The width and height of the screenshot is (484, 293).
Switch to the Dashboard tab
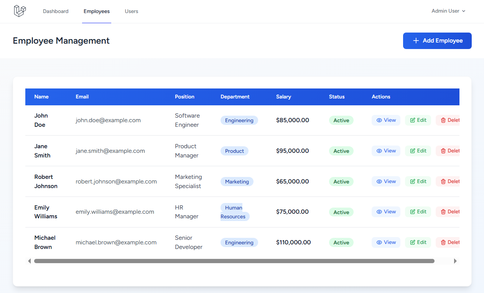tap(56, 11)
